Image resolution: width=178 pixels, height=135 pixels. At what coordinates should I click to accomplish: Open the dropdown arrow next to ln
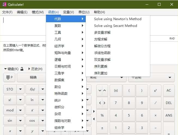pos(43,100)
